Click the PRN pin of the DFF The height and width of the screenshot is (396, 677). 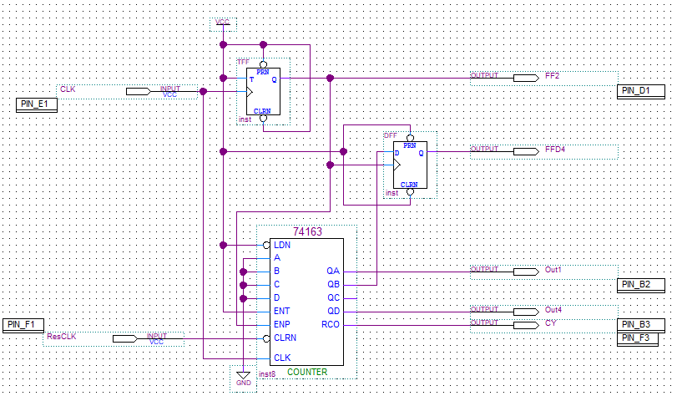click(x=409, y=145)
